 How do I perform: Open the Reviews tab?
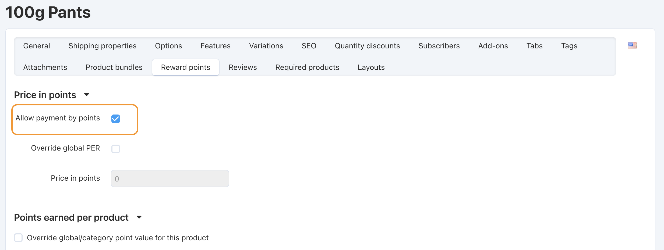tap(243, 67)
